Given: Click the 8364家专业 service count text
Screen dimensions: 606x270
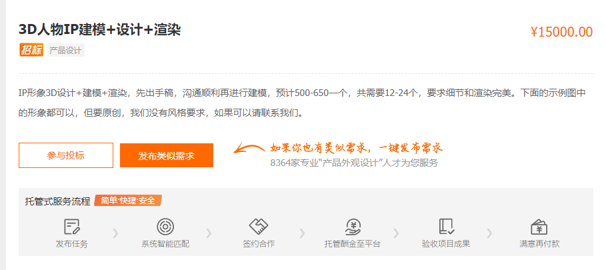Looking at the screenshot, I should tap(293, 163).
